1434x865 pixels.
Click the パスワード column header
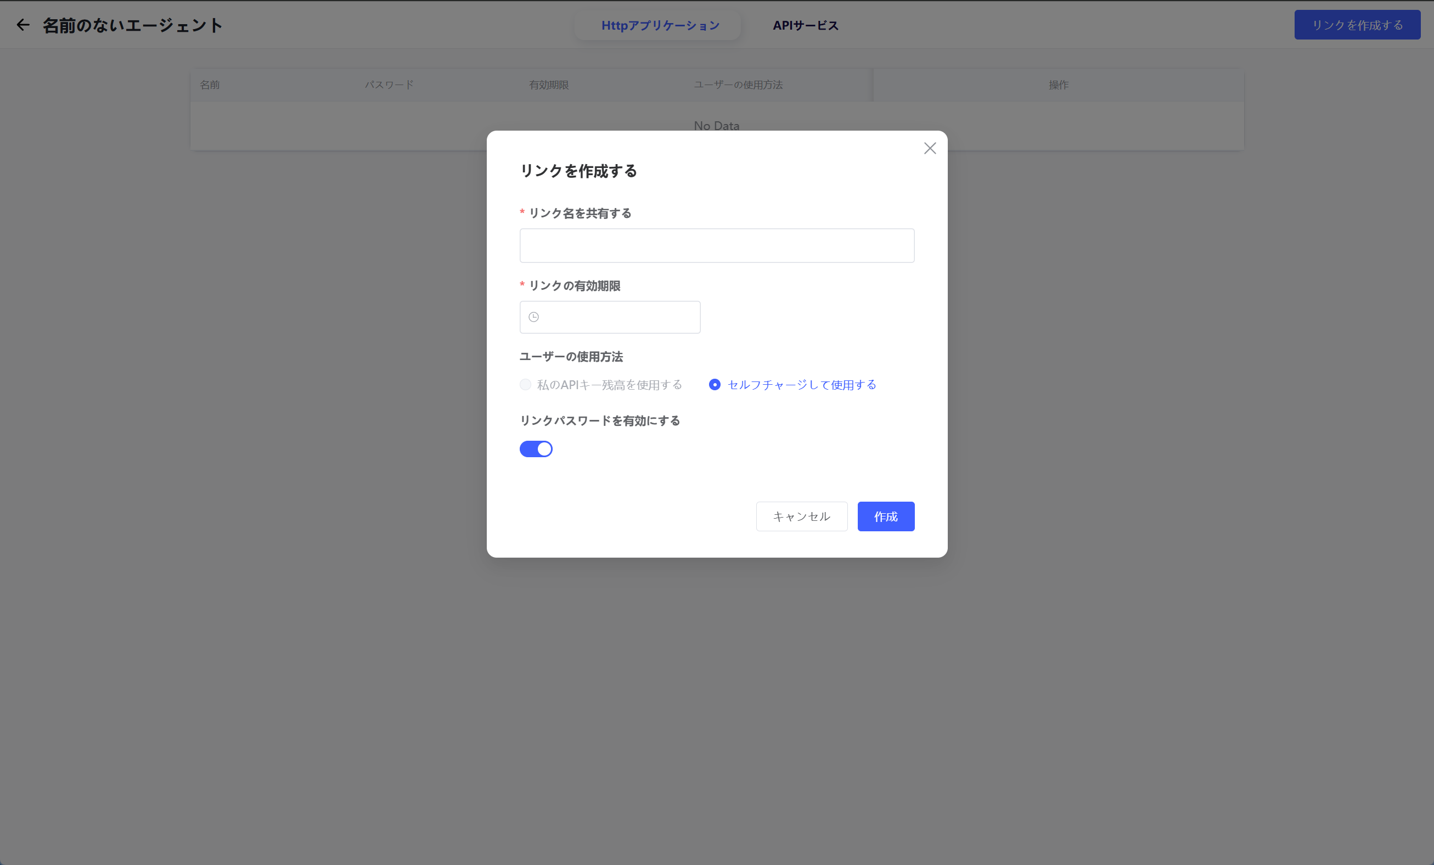pyautogui.click(x=389, y=85)
